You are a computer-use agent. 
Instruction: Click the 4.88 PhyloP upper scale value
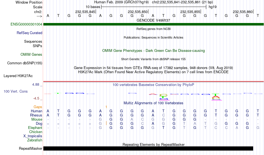(36, 85)
